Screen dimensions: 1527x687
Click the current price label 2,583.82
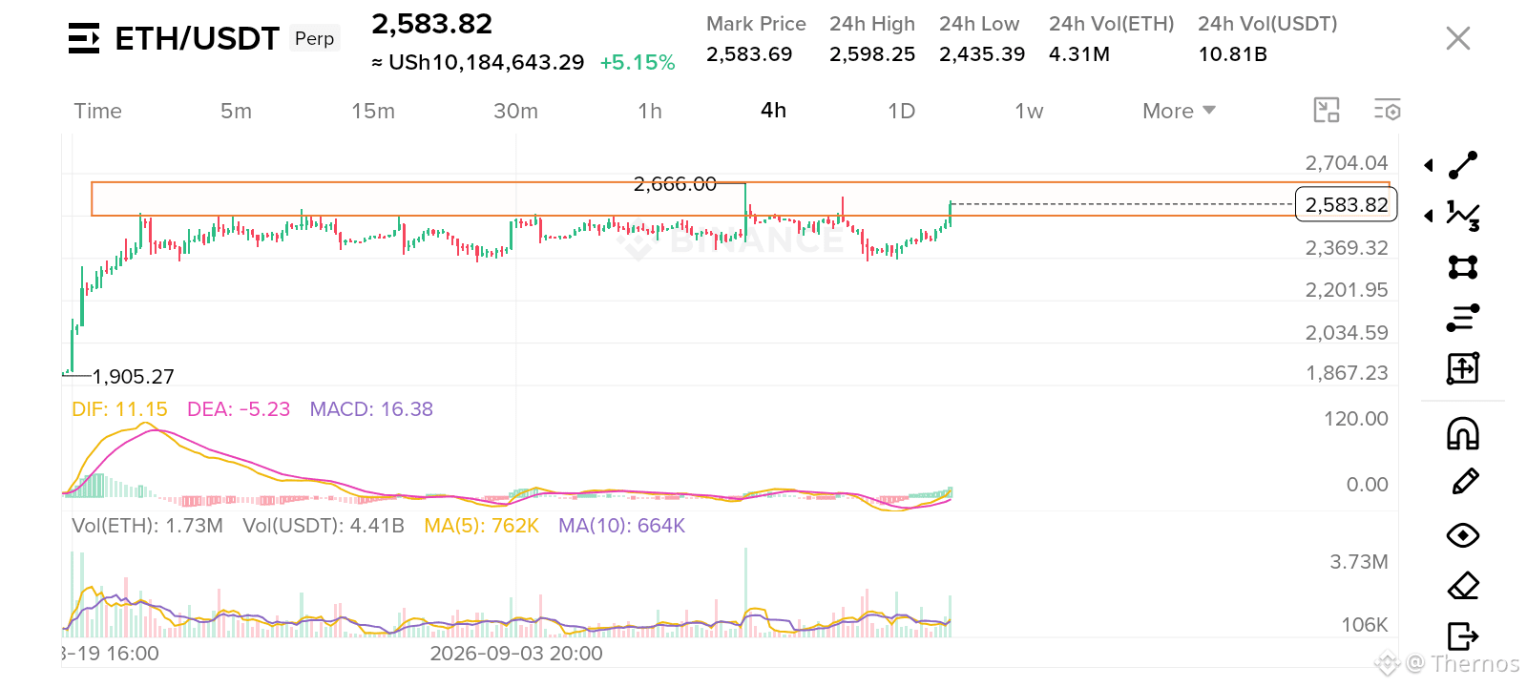pyautogui.click(x=1347, y=204)
